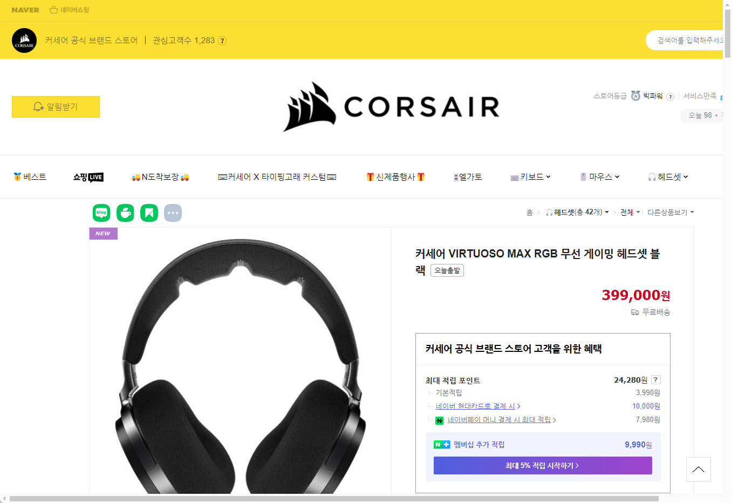The width and height of the screenshot is (732, 503).
Task: Click the 399,000원 price text
Action: point(636,295)
